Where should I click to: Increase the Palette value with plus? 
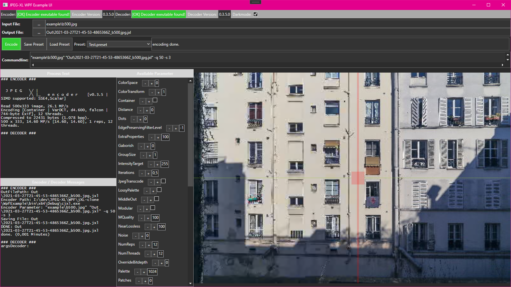pos(144,272)
